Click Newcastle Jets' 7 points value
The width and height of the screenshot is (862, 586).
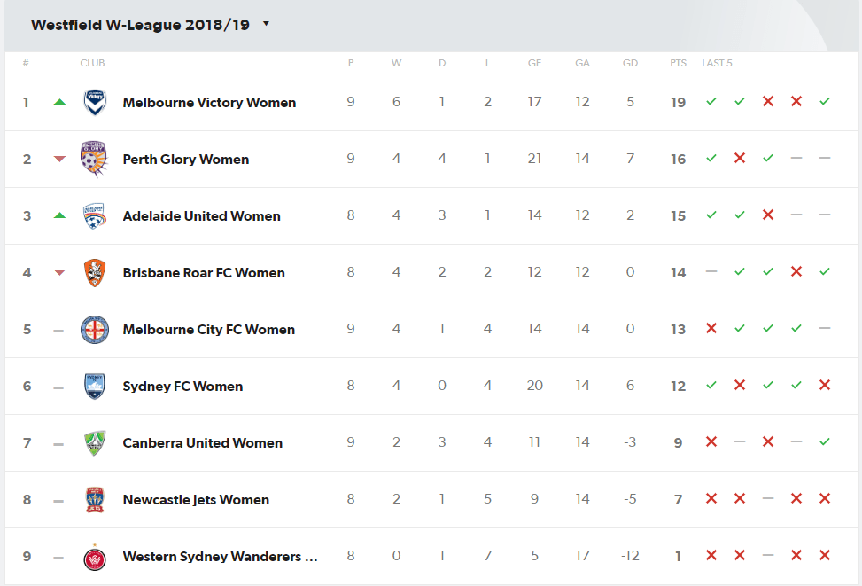(678, 500)
